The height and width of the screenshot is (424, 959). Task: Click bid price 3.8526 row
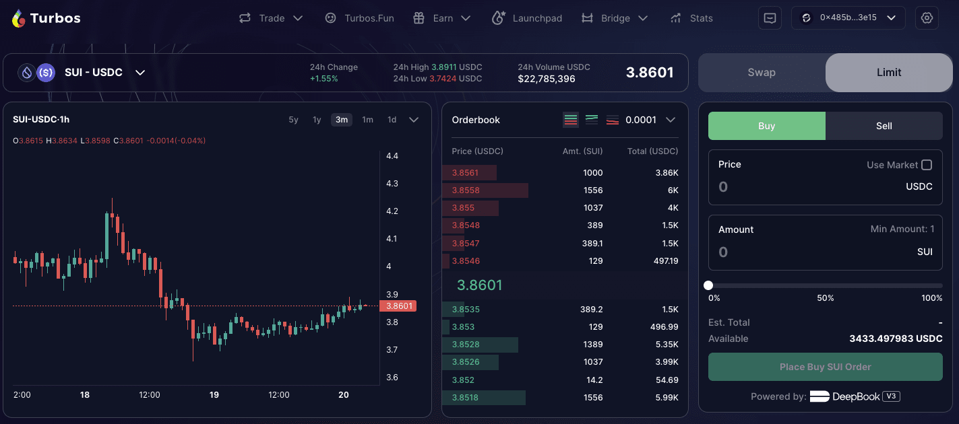tap(565, 362)
